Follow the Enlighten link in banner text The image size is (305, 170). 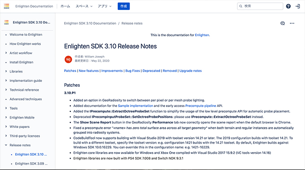(x=202, y=35)
